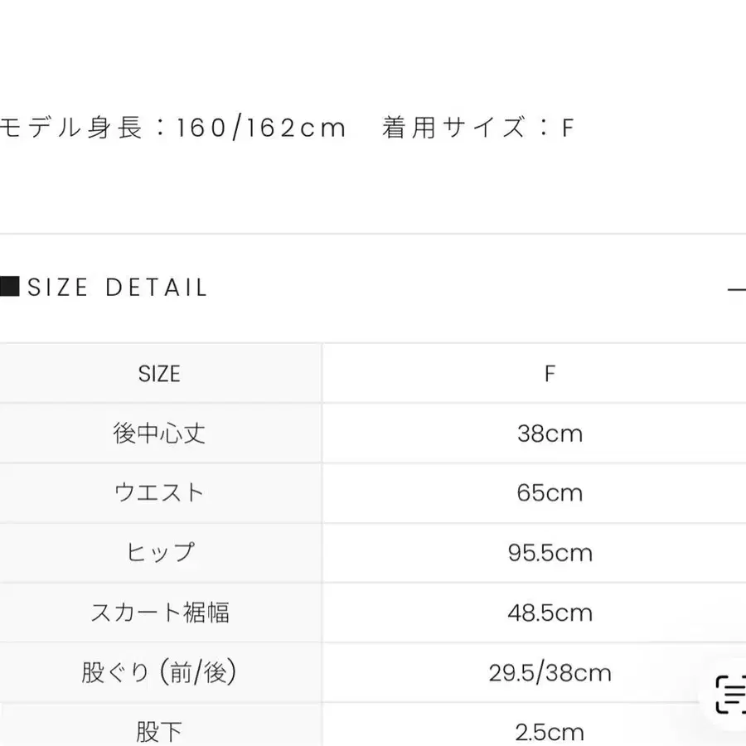The height and width of the screenshot is (746, 746).
Task: Select the 95.5cm hip value
Action: point(550,553)
